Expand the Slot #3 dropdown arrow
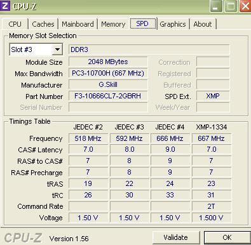The height and width of the screenshot is (245, 251). click(x=57, y=50)
